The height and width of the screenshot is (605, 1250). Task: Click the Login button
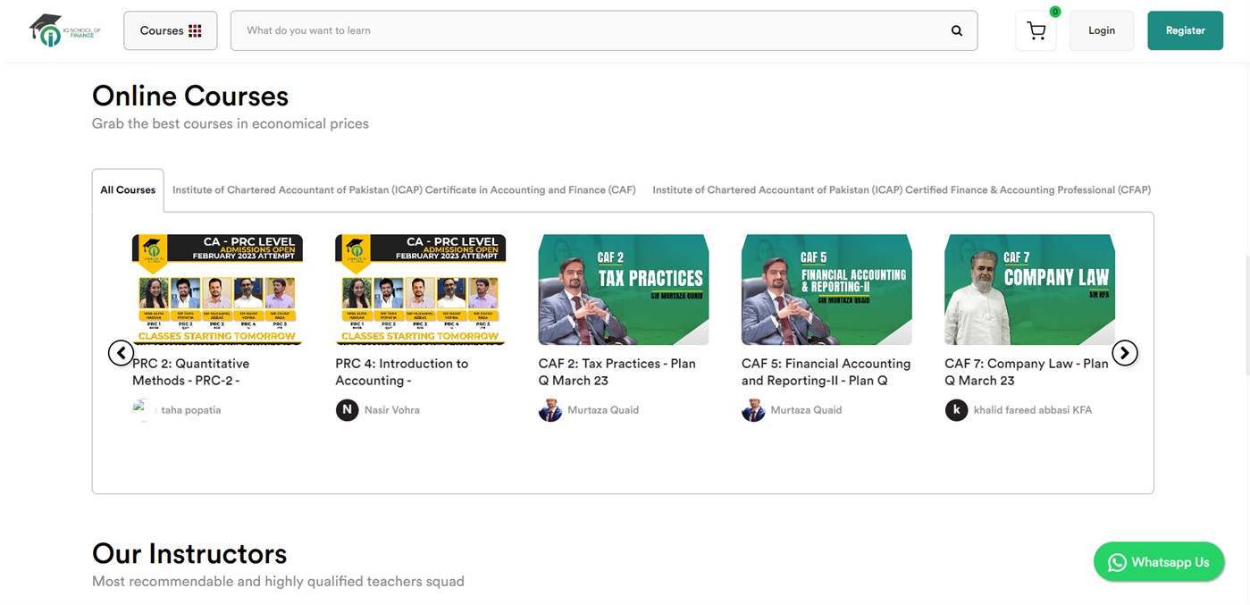1101,30
